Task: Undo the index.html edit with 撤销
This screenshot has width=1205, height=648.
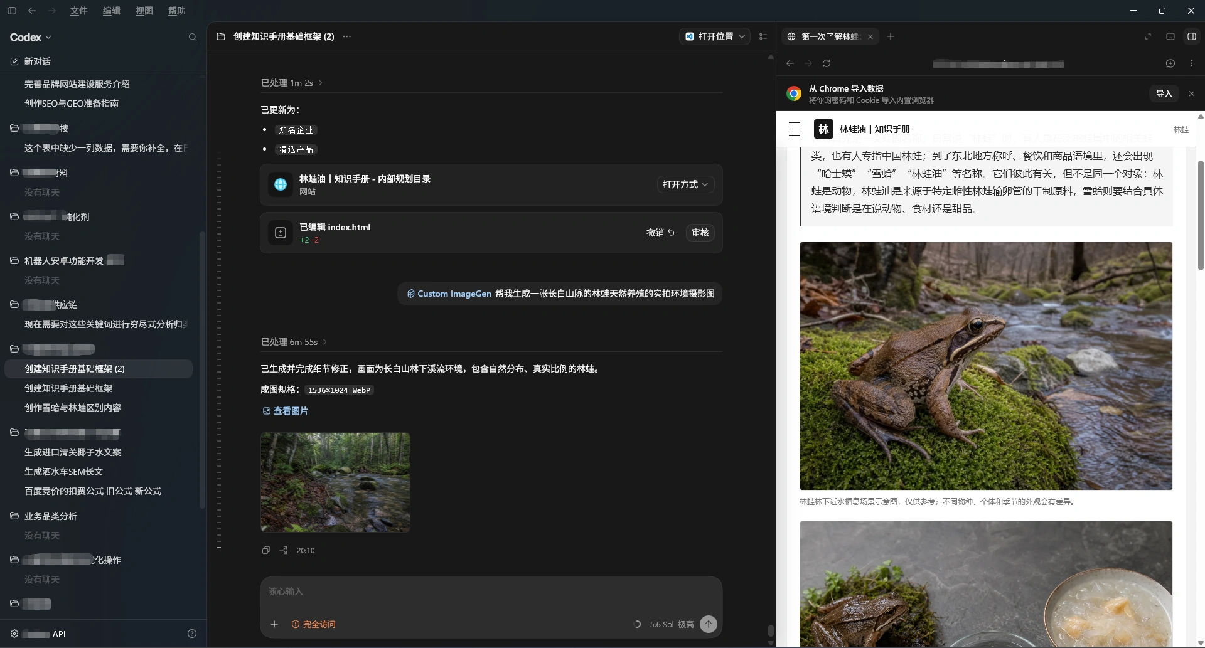Action: [x=660, y=233]
